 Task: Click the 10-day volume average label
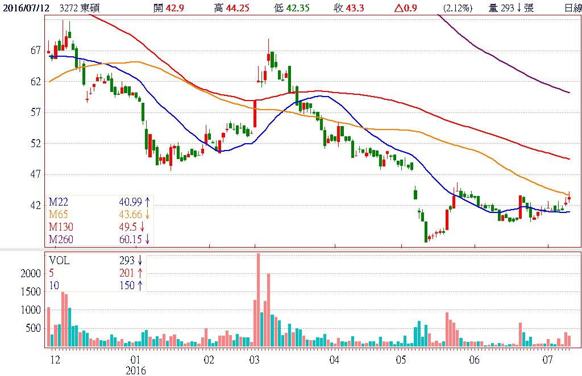[54, 285]
